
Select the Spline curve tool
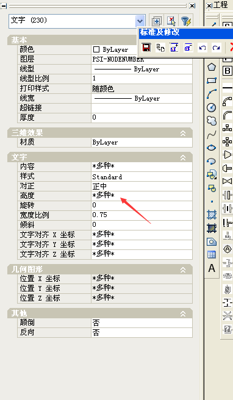click(x=212, y=134)
